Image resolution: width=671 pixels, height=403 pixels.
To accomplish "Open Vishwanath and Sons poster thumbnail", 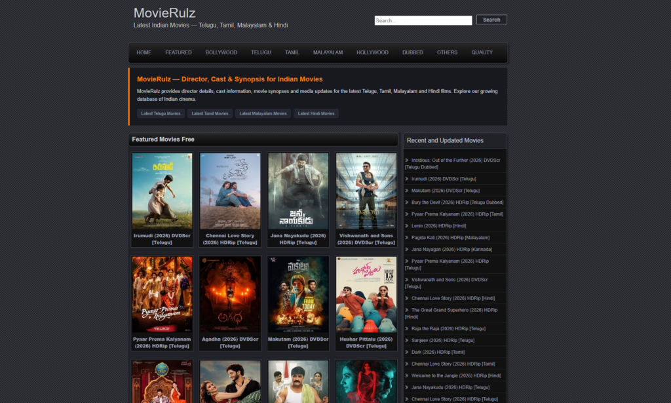I will point(366,191).
